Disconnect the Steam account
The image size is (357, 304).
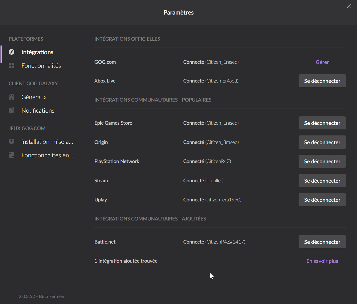(x=322, y=181)
